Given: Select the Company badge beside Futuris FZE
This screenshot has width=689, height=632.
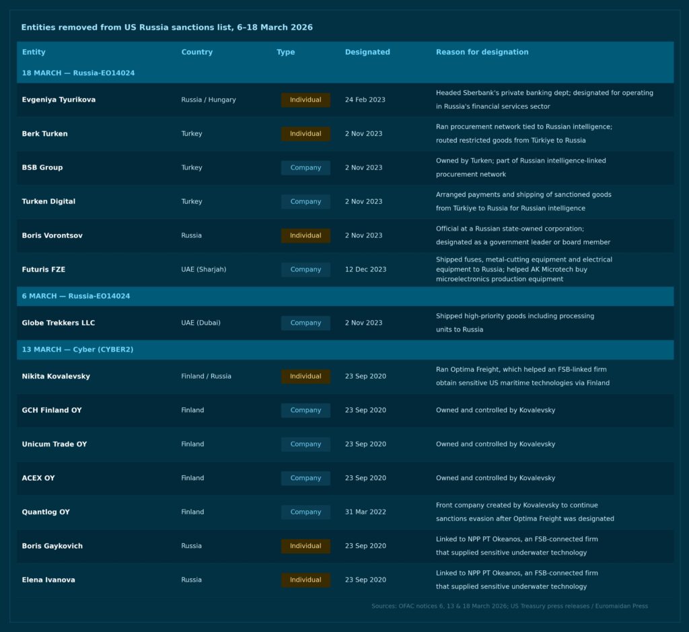Looking at the screenshot, I should click(305, 269).
